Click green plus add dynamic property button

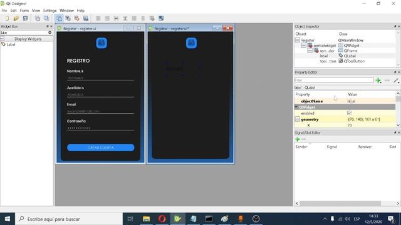(x=378, y=81)
